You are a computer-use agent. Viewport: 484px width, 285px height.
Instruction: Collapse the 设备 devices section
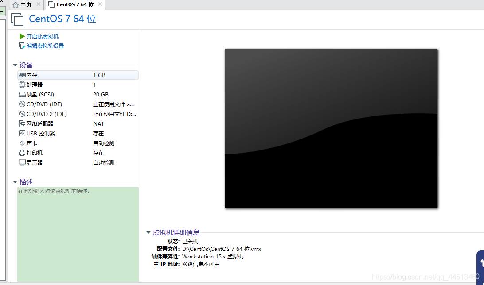tap(15, 65)
